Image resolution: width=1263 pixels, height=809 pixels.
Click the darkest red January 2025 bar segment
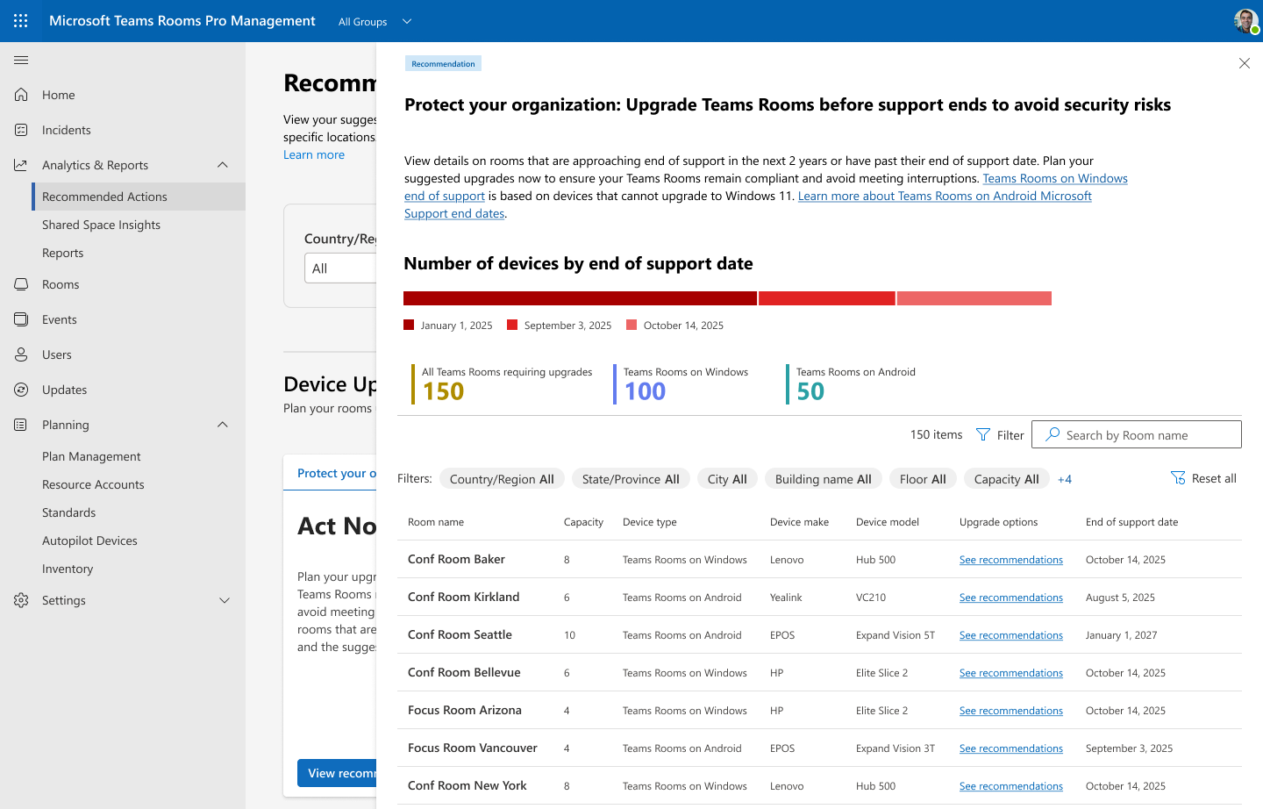pyautogui.click(x=580, y=298)
